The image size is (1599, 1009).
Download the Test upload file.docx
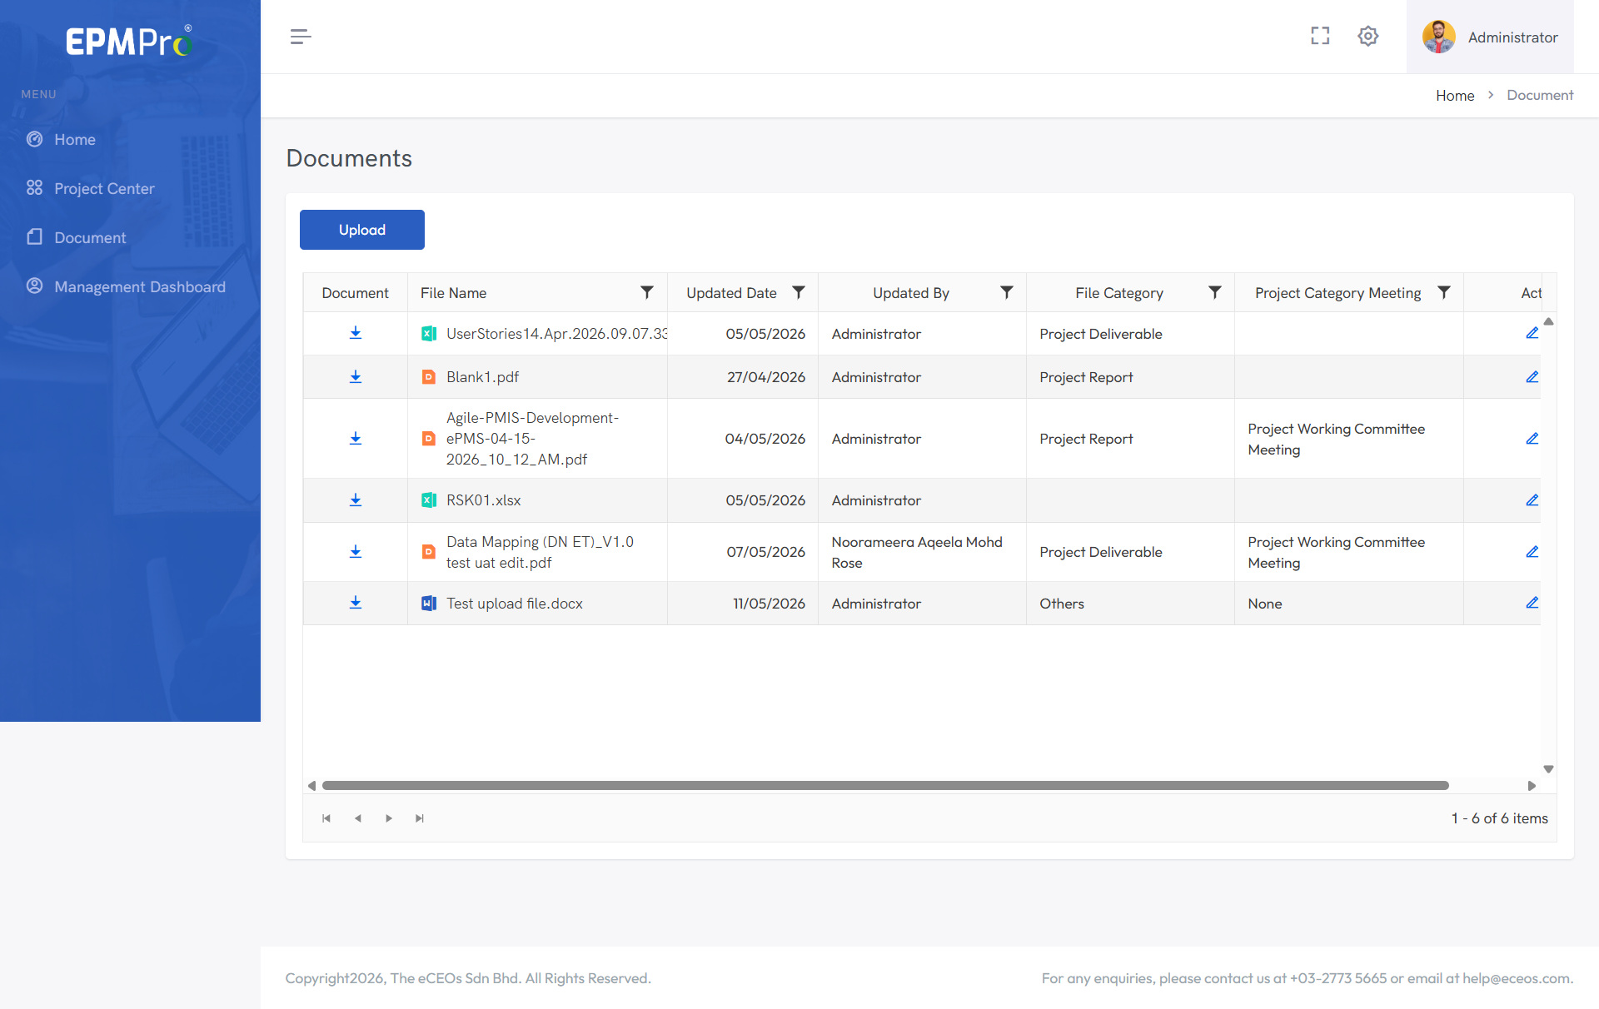(x=356, y=603)
